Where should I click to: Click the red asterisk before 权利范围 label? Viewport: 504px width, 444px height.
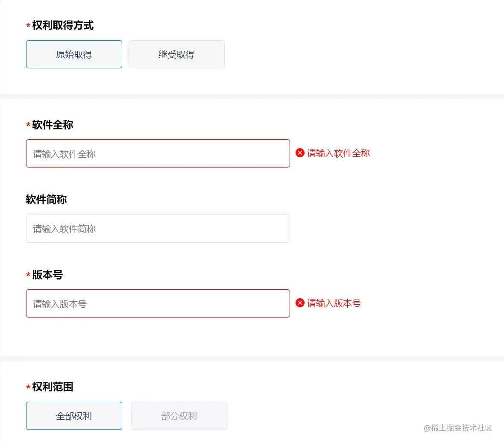(x=28, y=388)
